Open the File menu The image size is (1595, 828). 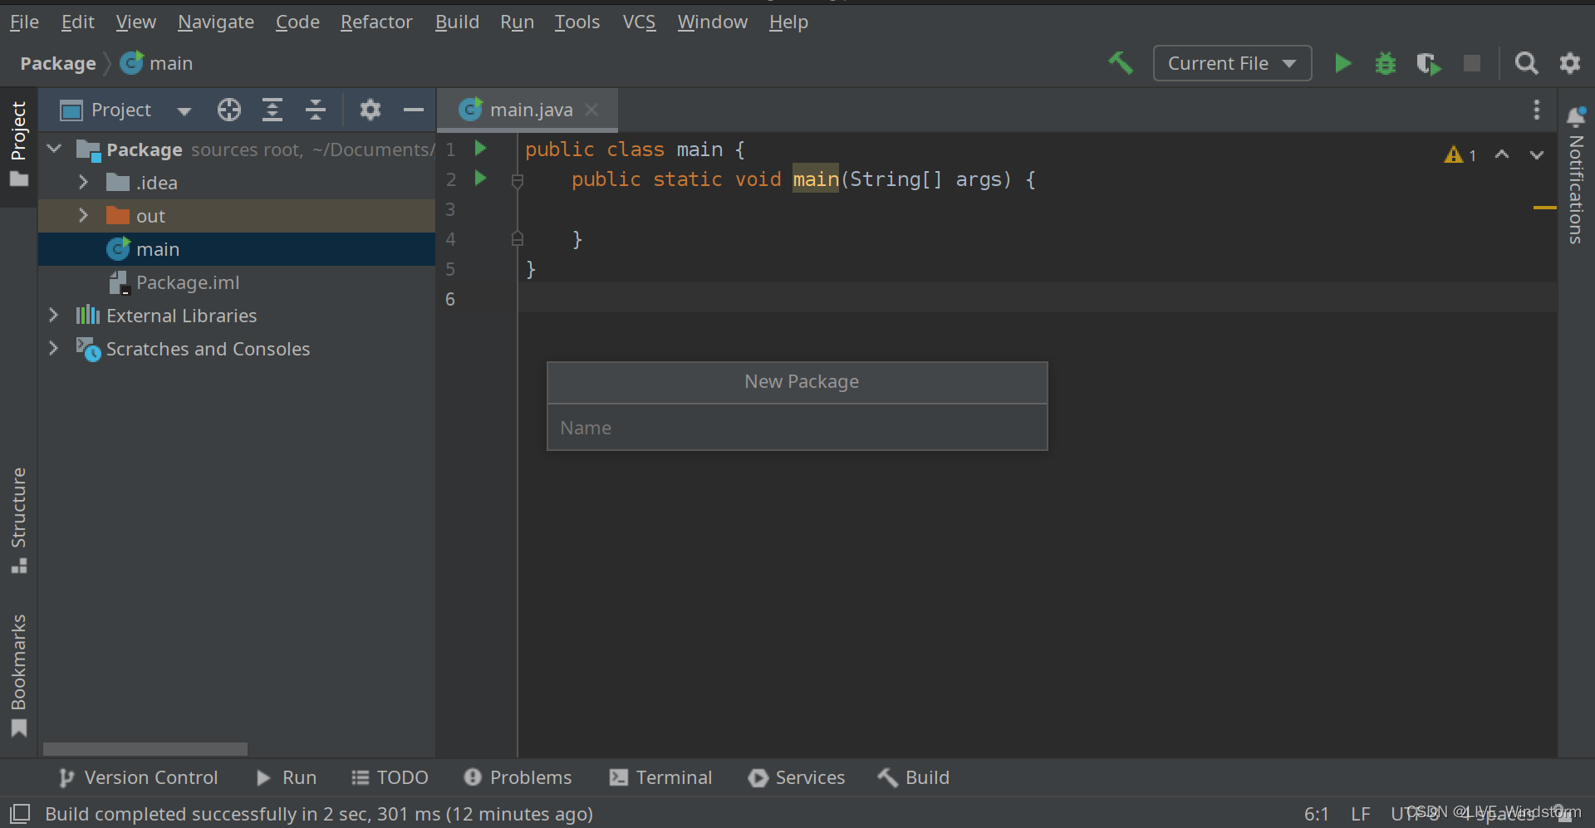[x=24, y=22]
